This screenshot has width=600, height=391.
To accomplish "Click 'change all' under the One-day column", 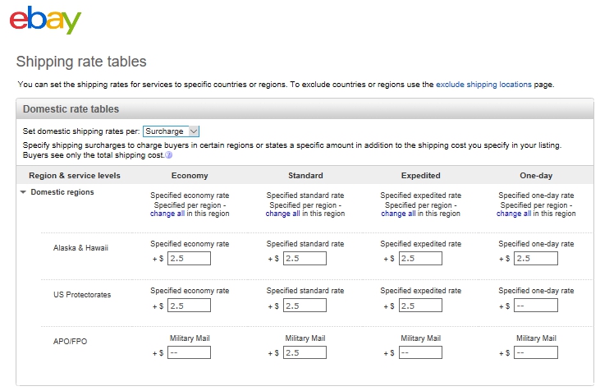I will [x=514, y=214].
